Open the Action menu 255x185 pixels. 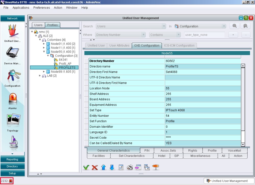click(x=58, y=7)
